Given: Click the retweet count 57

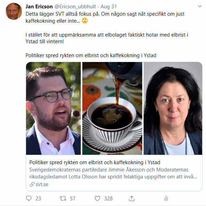Looking at the screenshot, I should pos(73,198).
